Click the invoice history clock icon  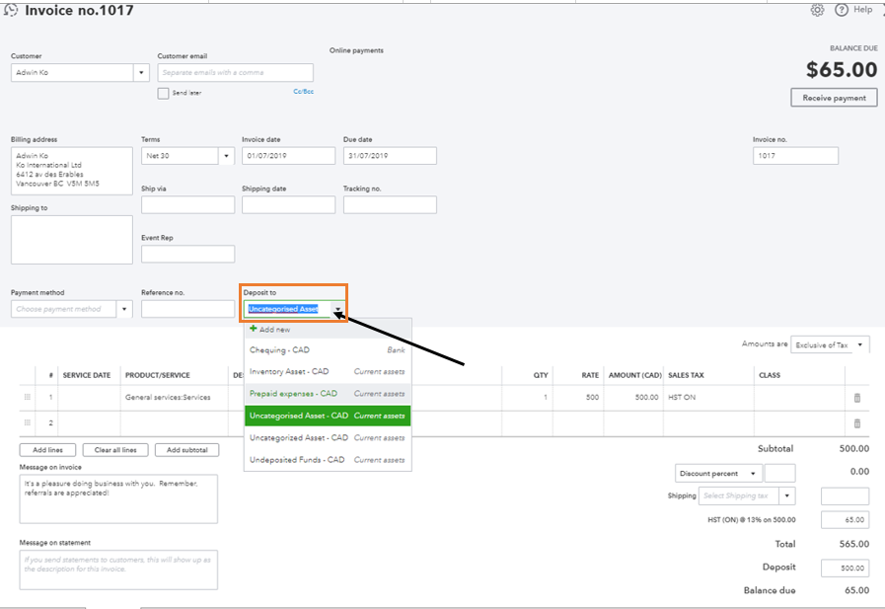point(11,11)
